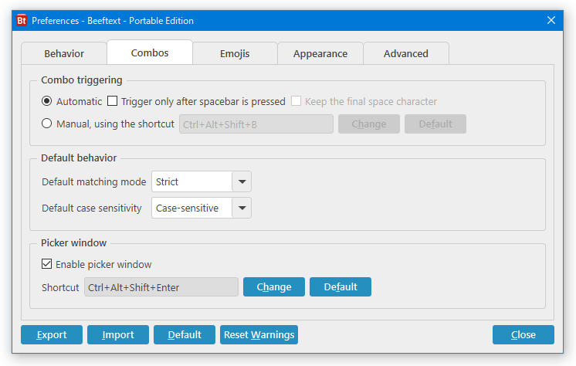Click the Import button
The height and width of the screenshot is (366, 576).
(x=118, y=335)
